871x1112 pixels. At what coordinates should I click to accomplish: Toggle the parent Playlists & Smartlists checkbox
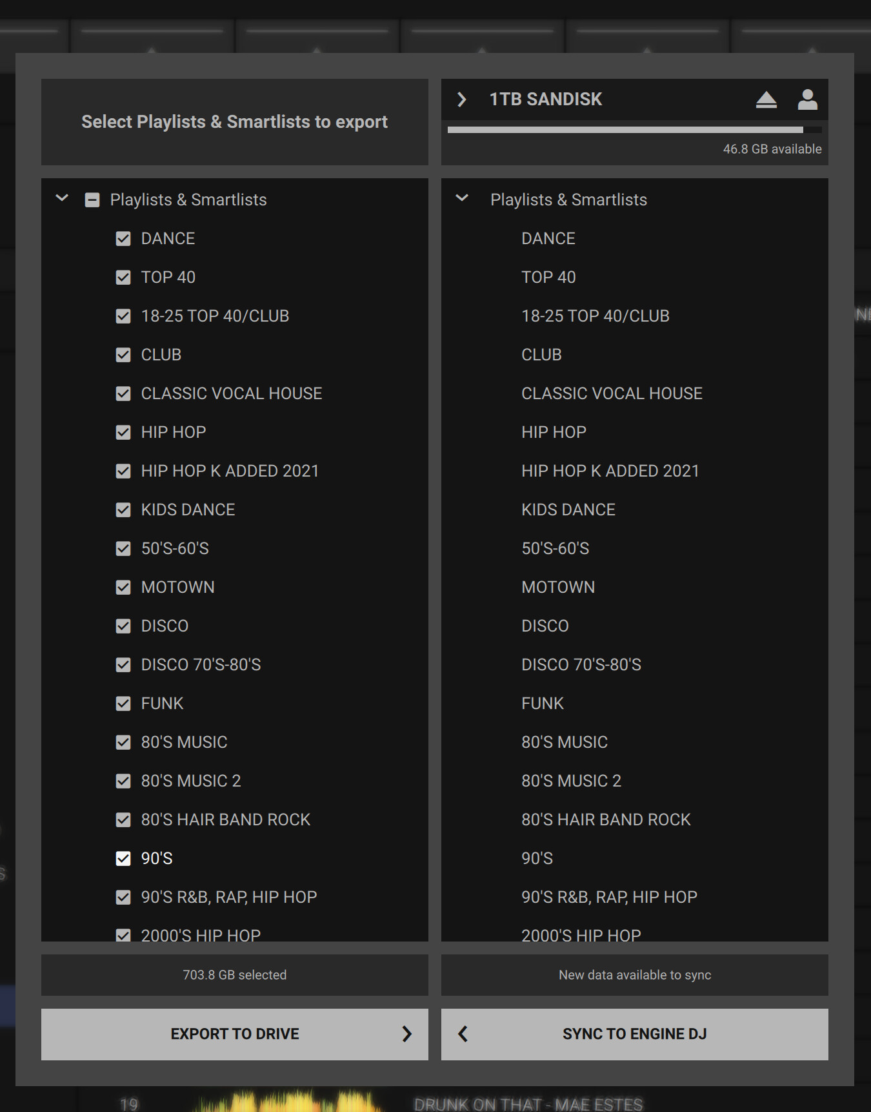pos(92,200)
